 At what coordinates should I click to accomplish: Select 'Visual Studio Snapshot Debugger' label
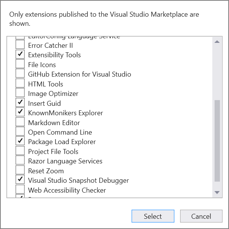(78, 180)
